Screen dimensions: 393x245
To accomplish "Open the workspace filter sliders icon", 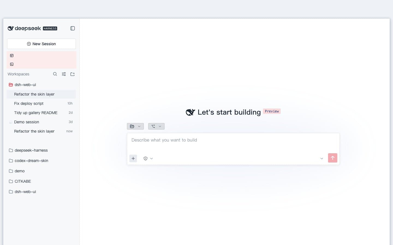I will click(64, 74).
